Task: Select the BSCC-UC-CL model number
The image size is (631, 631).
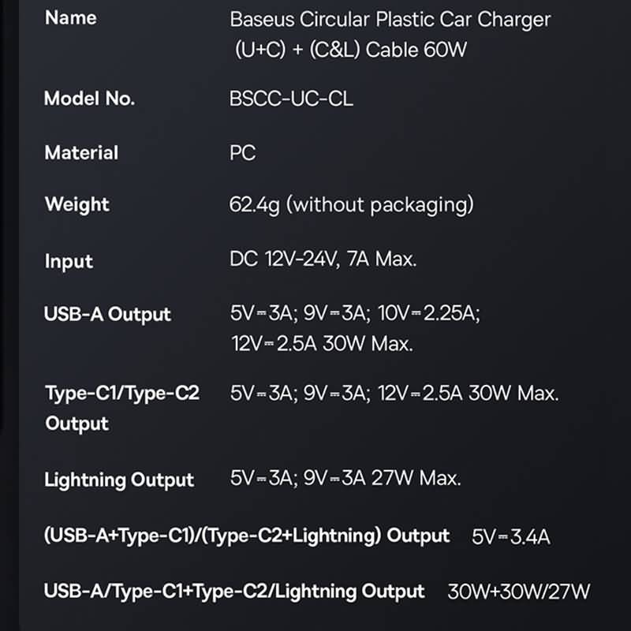Action: coord(291,99)
